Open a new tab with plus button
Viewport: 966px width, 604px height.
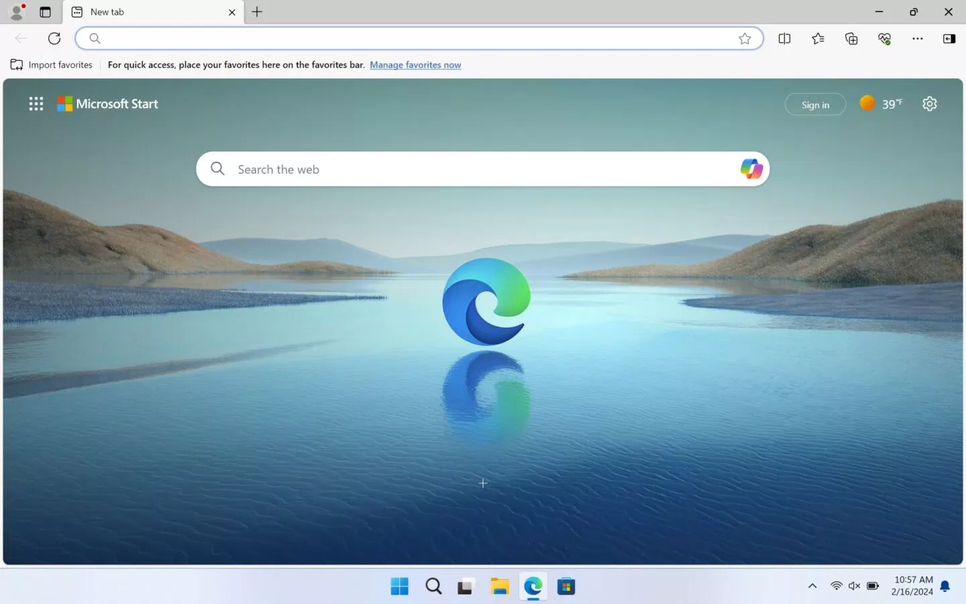coord(257,11)
